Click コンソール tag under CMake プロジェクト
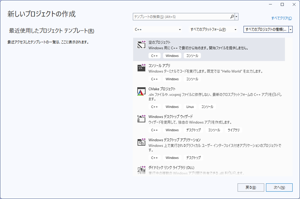Viewport: 300px width, 199px height. (207, 107)
